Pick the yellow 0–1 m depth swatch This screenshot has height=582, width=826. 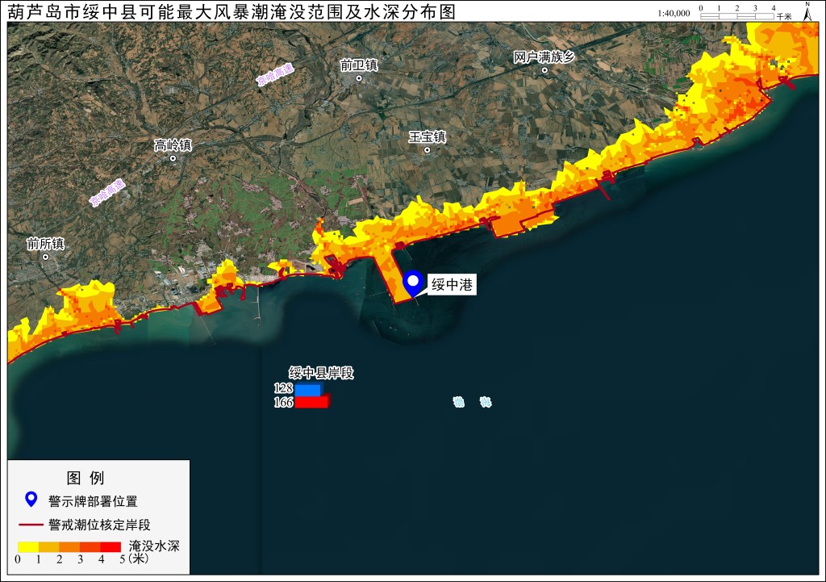click(28, 547)
